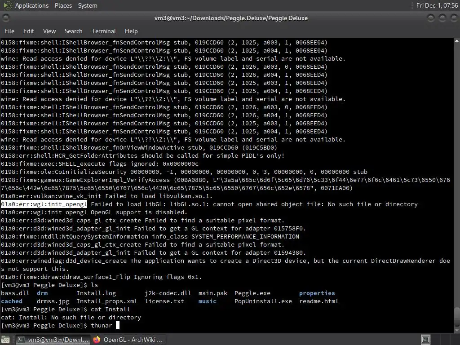Image resolution: width=460 pixels, height=345 pixels.
Task: Click main.pak file name
Action: [212, 293]
